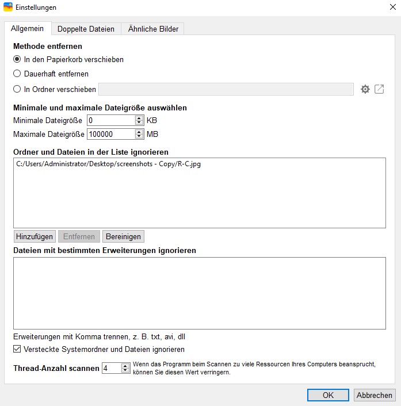Viewport: 401px width, 406px height.
Task: Click the app logo icon in title bar
Action: (x=8, y=7)
